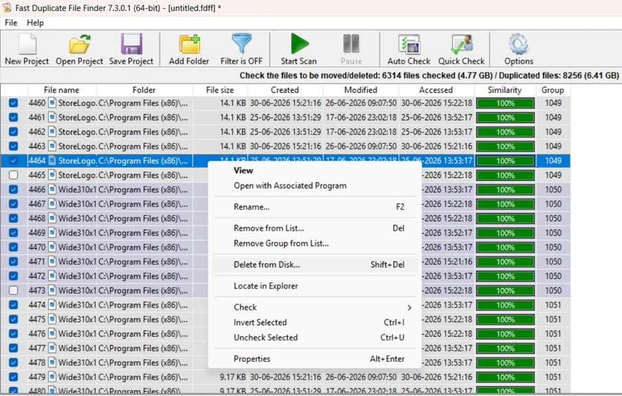Image resolution: width=622 pixels, height=396 pixels.
Task: Click file icon of row 4475
Action: coord(52,320)
